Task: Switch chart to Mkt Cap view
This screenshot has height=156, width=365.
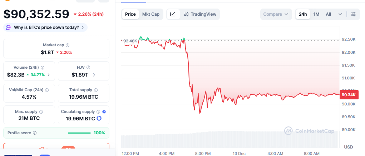Action: [151, 14]
